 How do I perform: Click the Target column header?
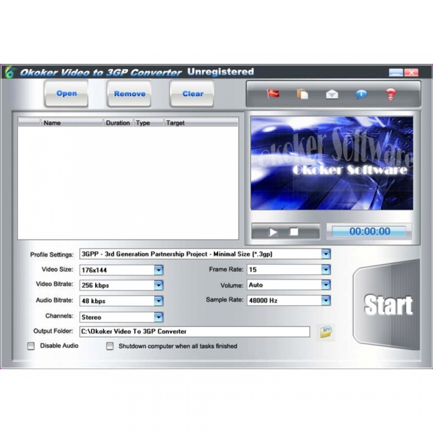[201, 122]
